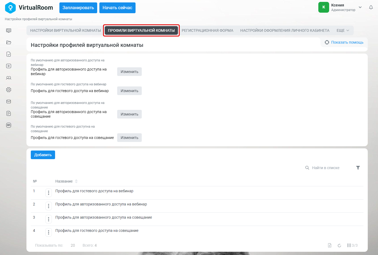
Task: Open the 3/3 column visibility selector
Action: tap(352, 245)
